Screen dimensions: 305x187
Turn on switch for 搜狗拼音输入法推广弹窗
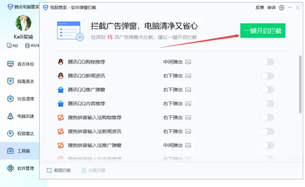click(268, 145)
